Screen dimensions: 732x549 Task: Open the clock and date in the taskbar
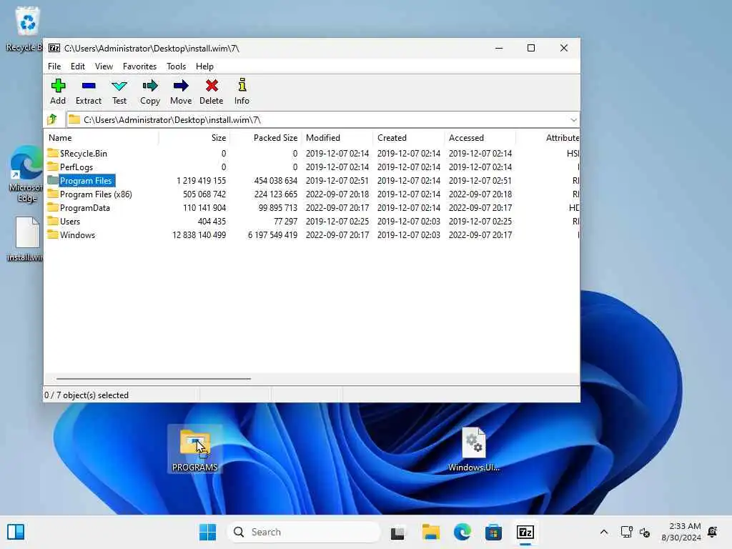point(681,532)
